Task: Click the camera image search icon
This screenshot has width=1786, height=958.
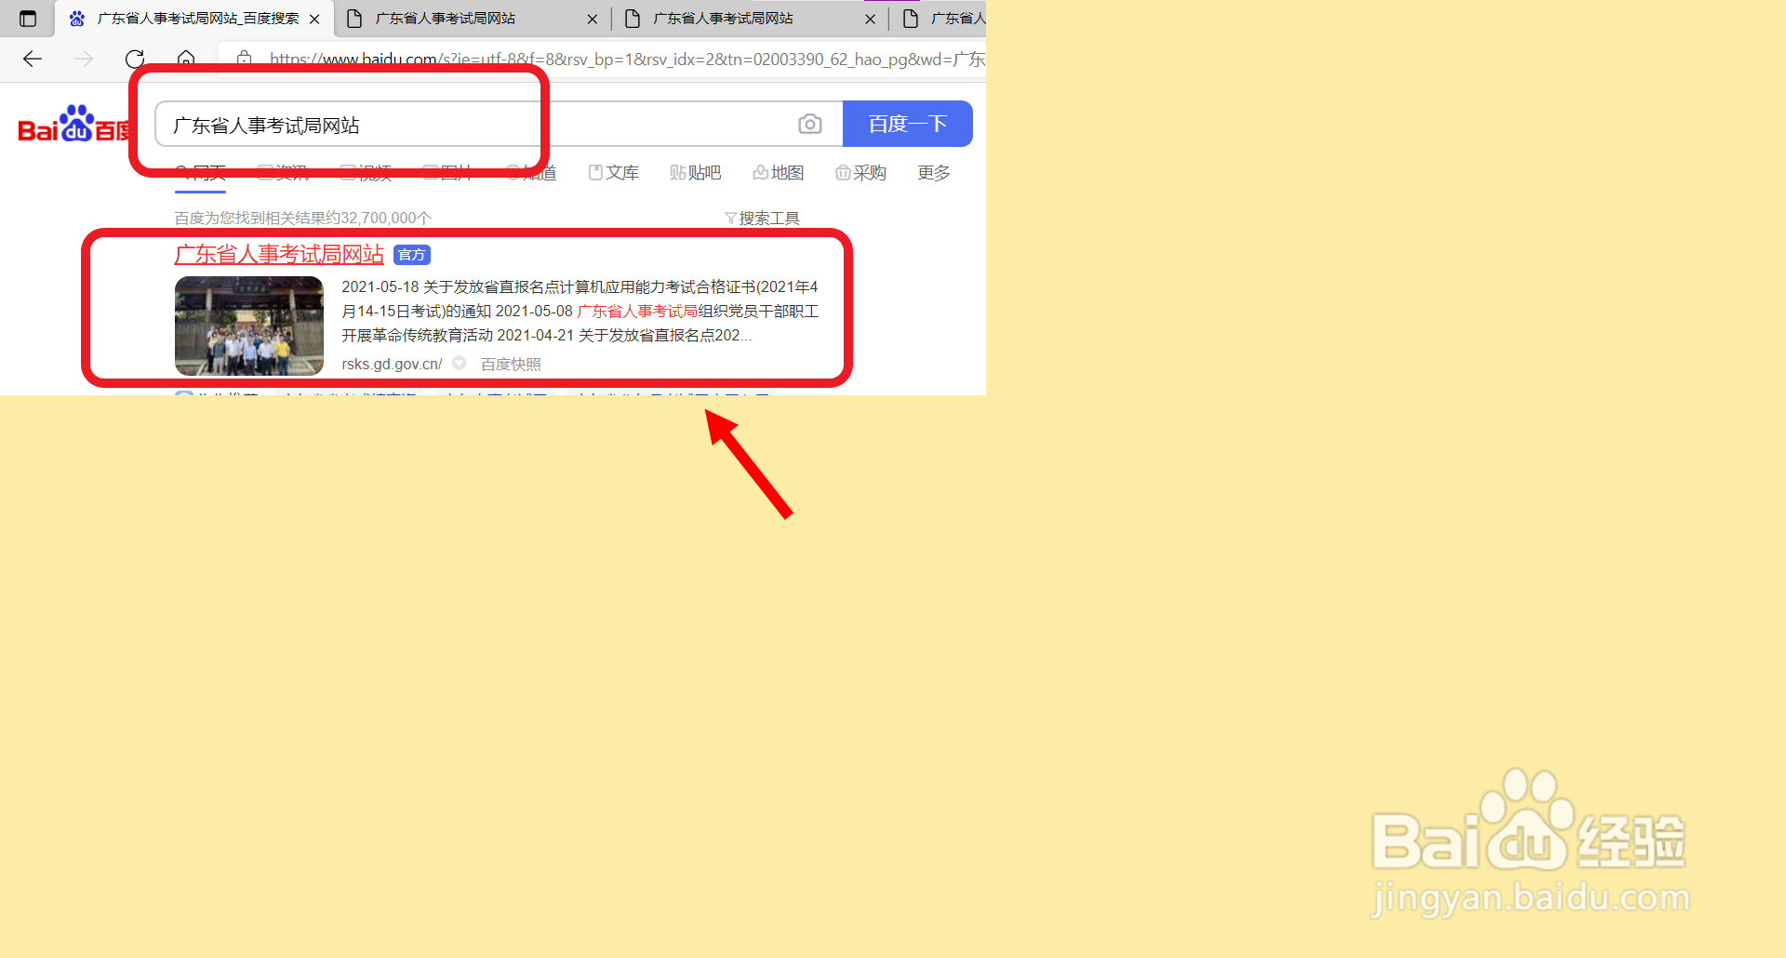Action: [x=810, y=124]
